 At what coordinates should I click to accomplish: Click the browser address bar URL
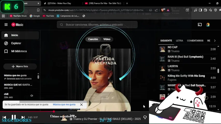click(x=95, y=10)
